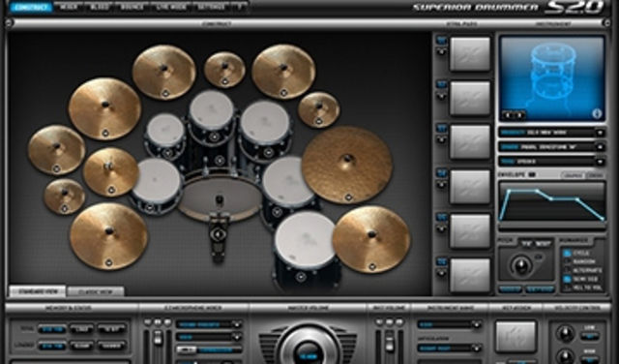Open the help question mark tab
Screen dimensions: 619x364
[x=239, y=7]
